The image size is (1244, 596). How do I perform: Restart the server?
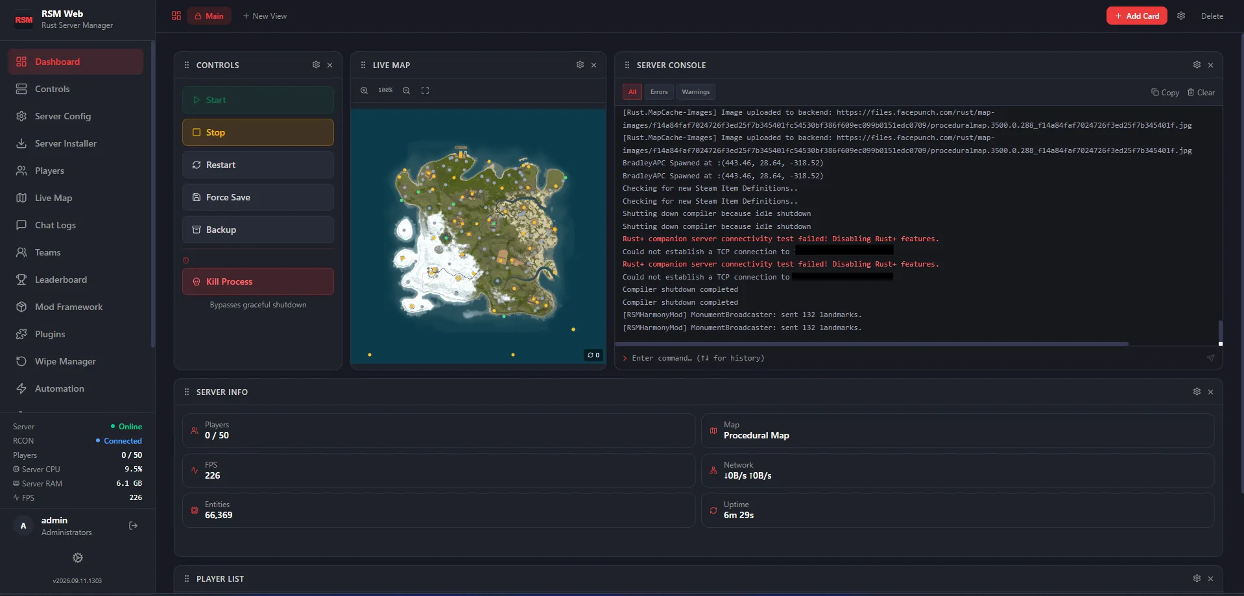click(x=258, y=165)
